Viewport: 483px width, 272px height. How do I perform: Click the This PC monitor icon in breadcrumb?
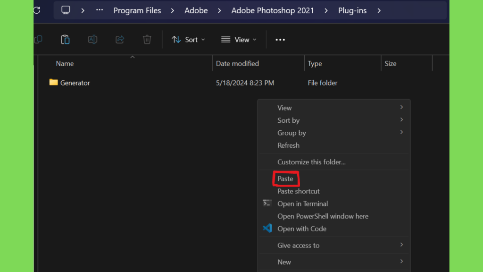pos(66,10)
